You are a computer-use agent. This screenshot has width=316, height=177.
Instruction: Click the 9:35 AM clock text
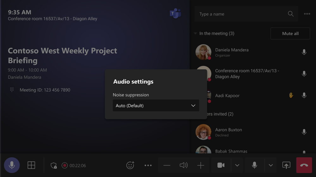coord(20,12)
